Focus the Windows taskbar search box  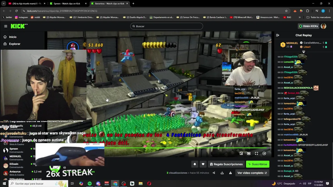tap(39, 184)
